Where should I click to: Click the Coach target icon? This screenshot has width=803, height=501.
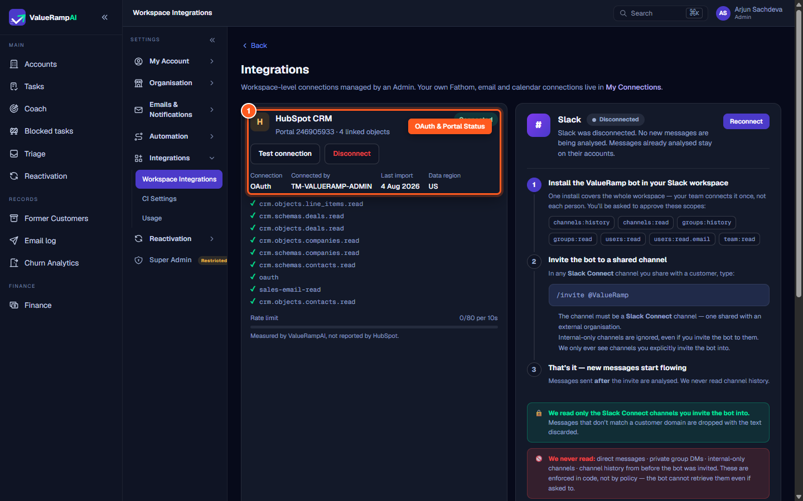point(14,109)
